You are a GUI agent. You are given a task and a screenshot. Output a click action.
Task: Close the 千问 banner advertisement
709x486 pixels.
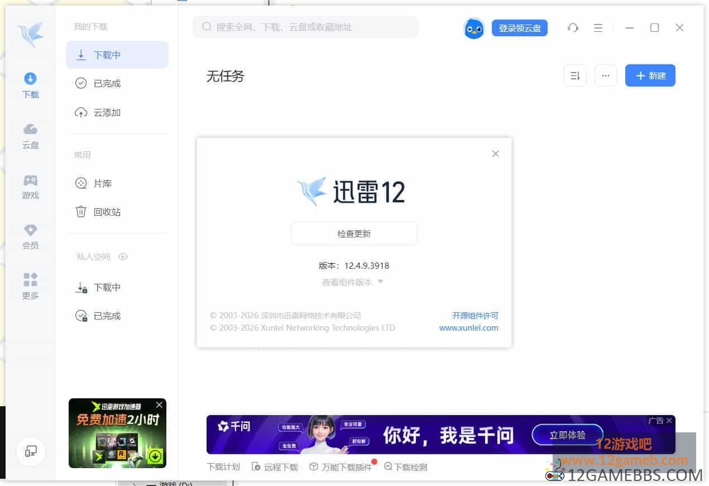tap(669, 420)
